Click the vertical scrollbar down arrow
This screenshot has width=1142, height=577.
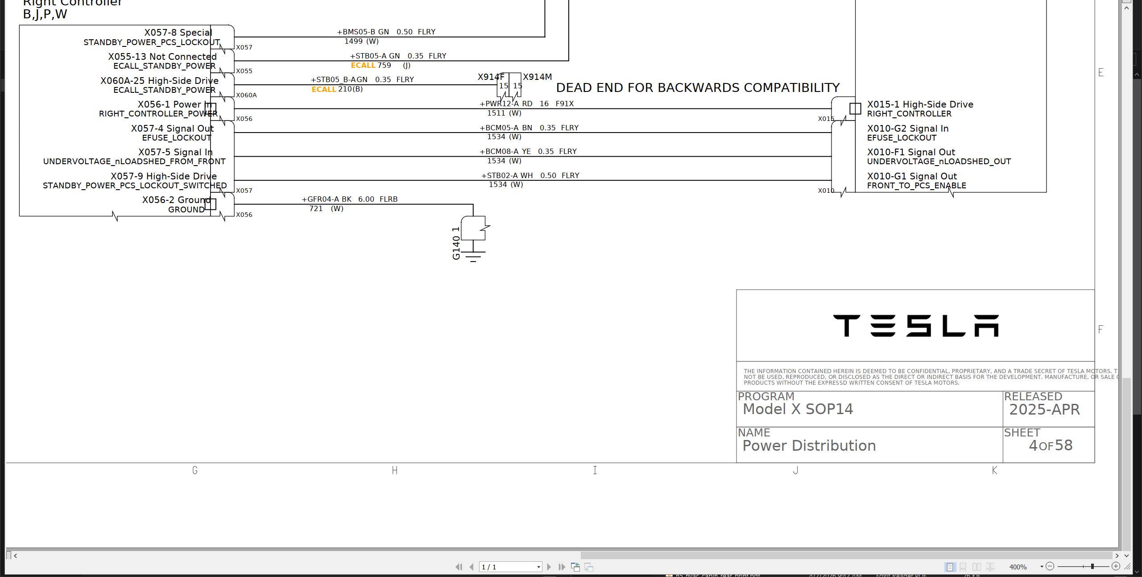[1127, 556]
